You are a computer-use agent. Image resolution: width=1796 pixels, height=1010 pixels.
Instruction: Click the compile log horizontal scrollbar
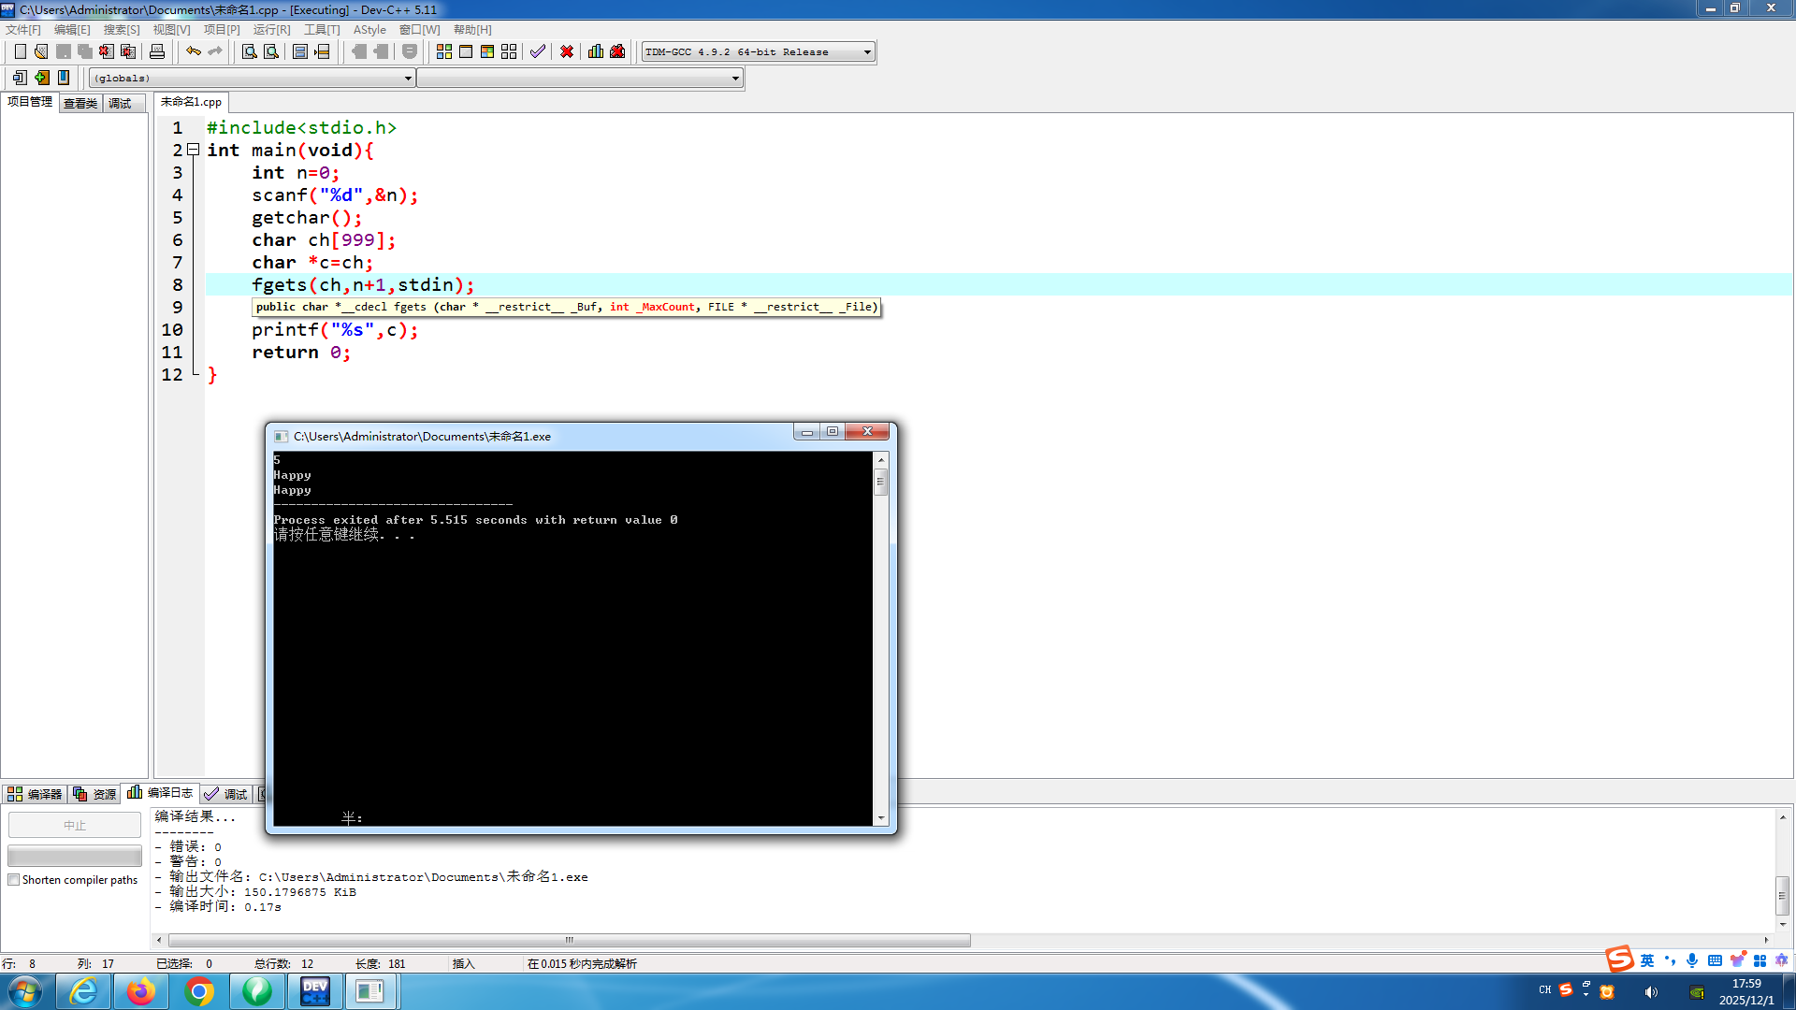pyautogui.click(x=569, y=940)
